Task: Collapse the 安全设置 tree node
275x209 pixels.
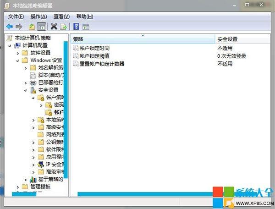Action: click(x=26, y=90)
